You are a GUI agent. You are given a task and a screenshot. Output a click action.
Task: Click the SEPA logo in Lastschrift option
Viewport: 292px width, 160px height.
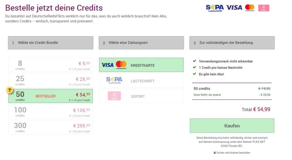click(114, 80)
